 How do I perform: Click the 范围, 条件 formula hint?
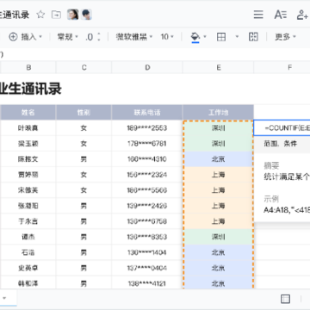(x=280, y=144)
